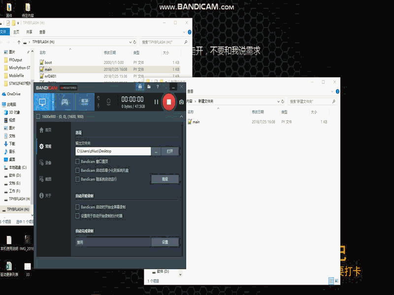Open Bandicam 首页 home section
The height and width of the screenshot is (295, 394).
(45, 130)
